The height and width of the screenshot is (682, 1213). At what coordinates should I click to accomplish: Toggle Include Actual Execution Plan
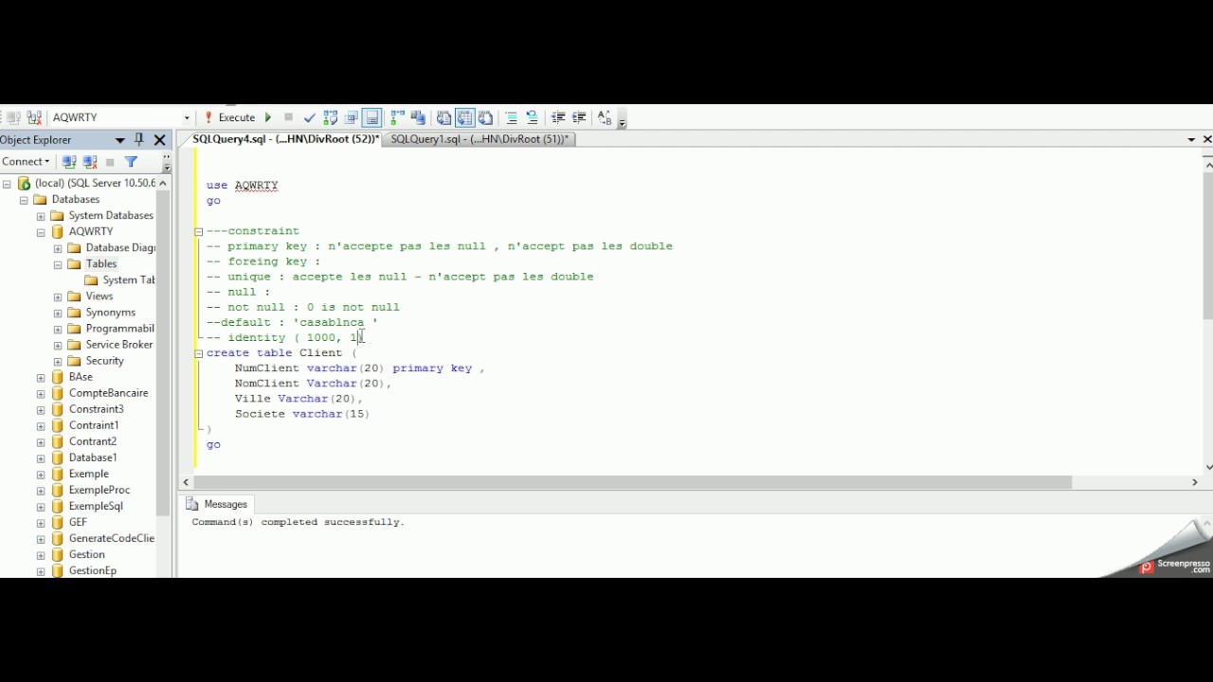398,117
